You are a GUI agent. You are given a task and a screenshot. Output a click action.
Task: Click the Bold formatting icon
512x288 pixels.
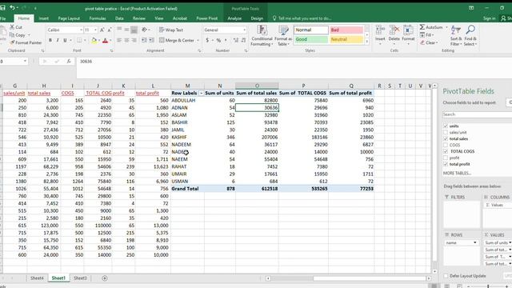coord(50,40)
